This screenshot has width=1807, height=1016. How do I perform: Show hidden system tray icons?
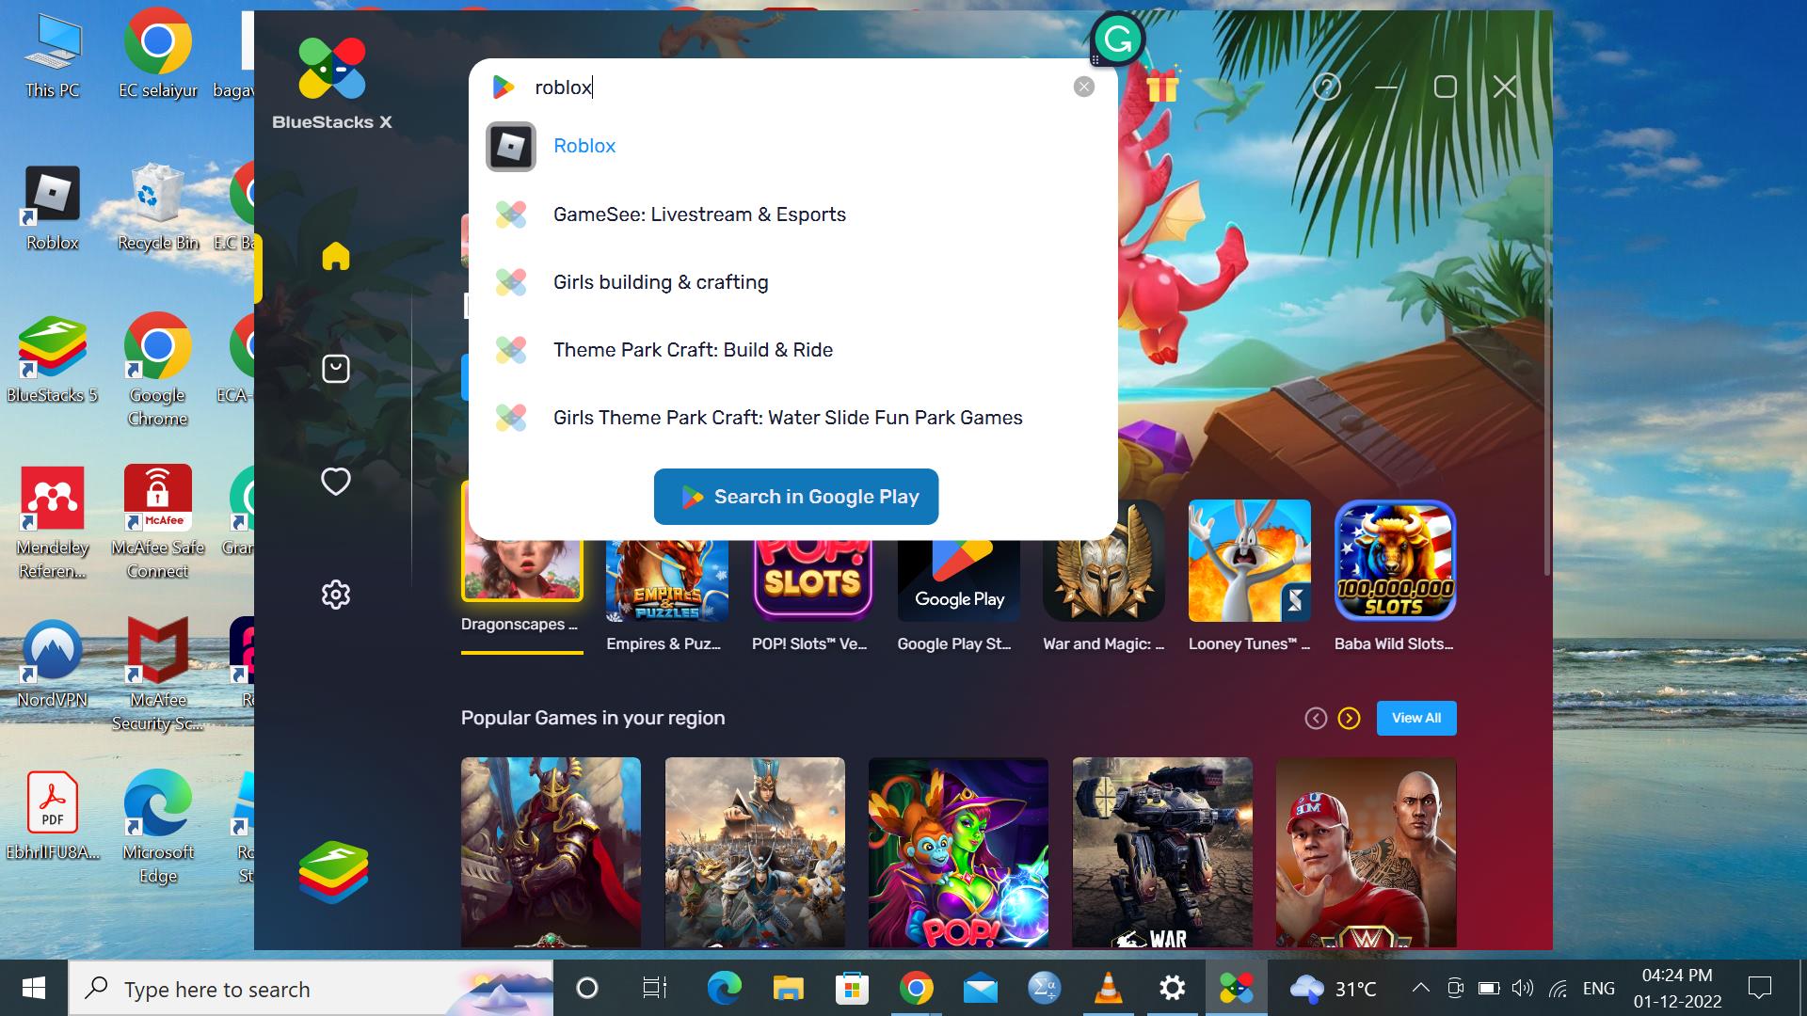click(1421, 988)
